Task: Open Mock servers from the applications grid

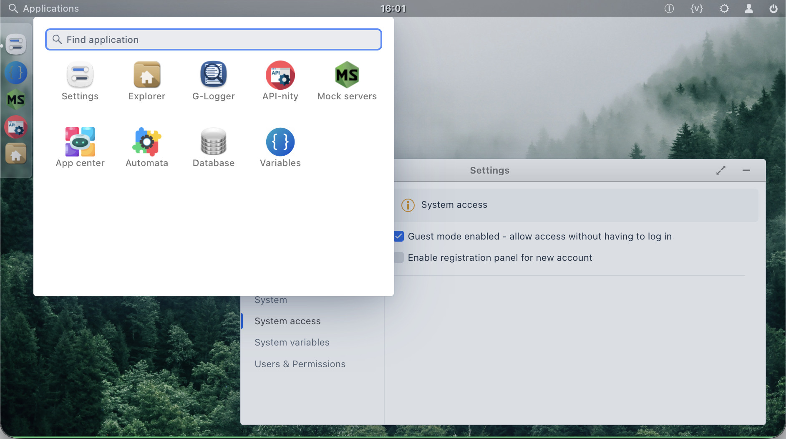Action: click(347, 81)
